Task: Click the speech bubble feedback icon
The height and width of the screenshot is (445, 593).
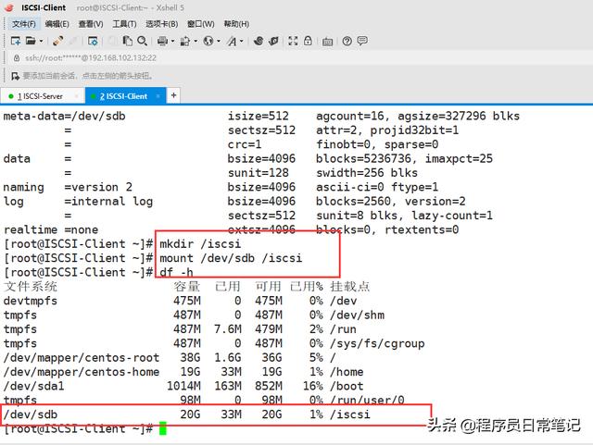Action: pos(362,41)
